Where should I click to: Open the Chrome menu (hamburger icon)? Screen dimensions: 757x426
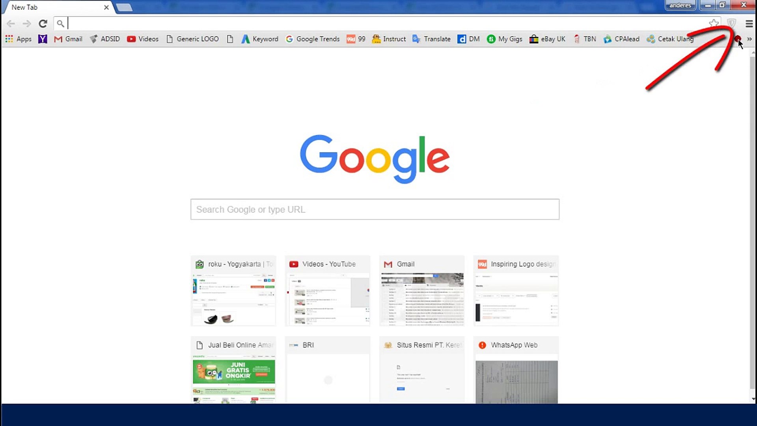coord(748,23)
